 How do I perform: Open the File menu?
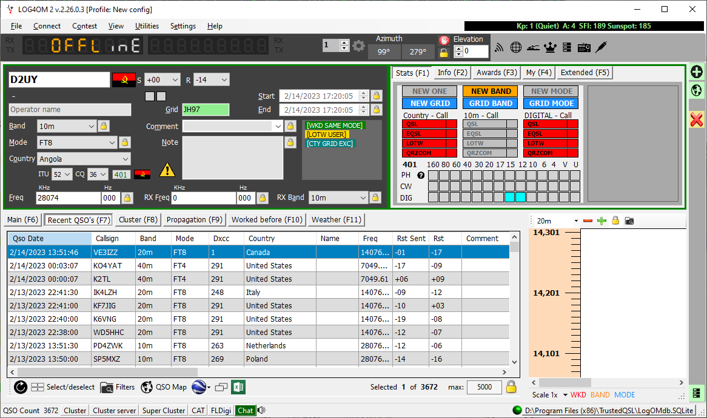tap(16, 26)
